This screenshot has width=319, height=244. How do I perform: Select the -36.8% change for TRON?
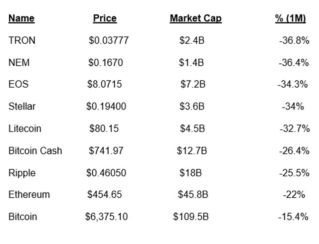point(294,41)
